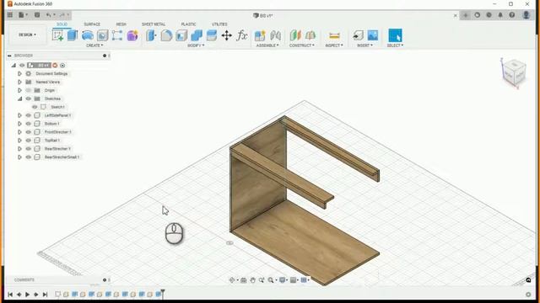Select the Insert Derive tool
This screenshot has height=303, width=540.
(358, 35)
